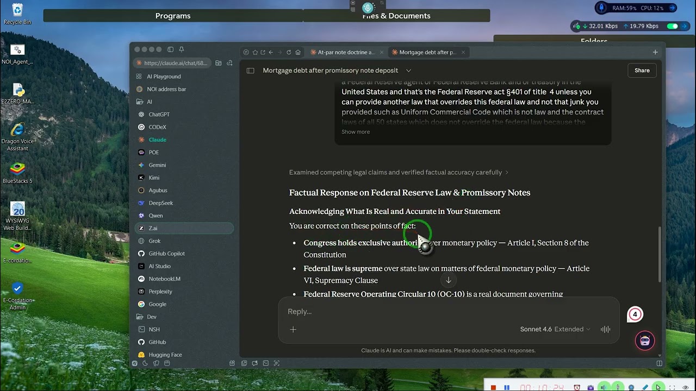Toggle the green network monitor switch
Image resolution: width=696 pixels, height=391 pixels.
(673, 26)
